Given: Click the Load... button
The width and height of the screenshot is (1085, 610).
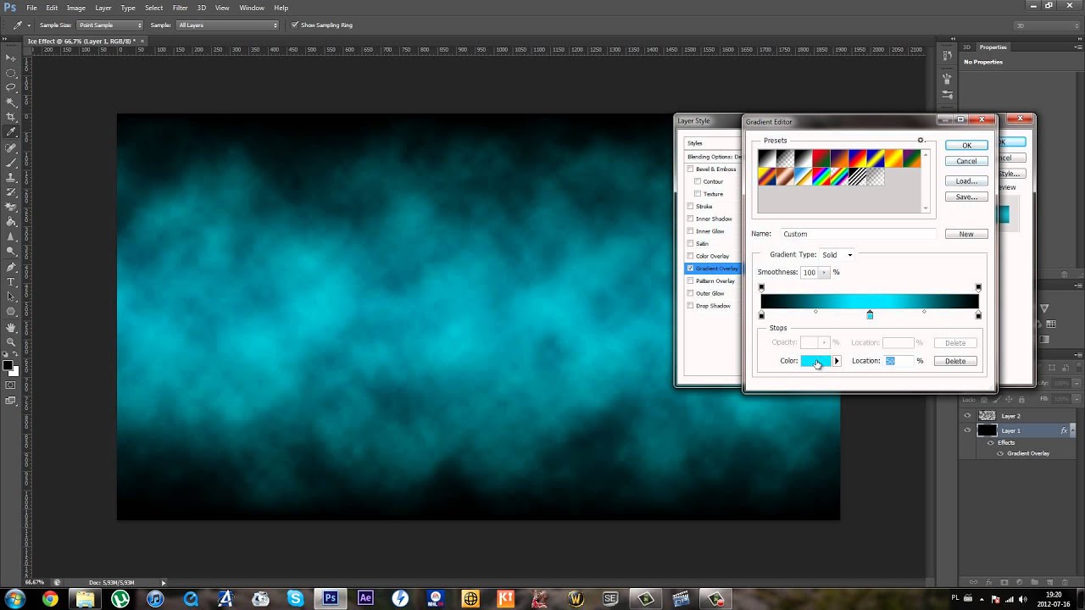Looking at the screenshot, I should click(966, 181).
